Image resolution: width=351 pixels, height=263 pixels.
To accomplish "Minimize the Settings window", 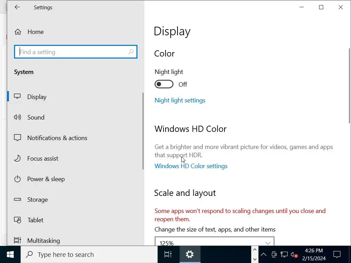I will point(302,7).
